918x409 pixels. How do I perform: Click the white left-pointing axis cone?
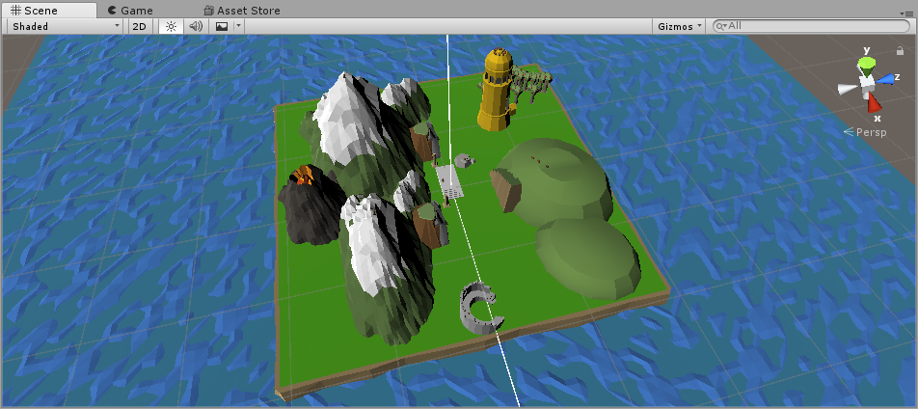(849, 89)
